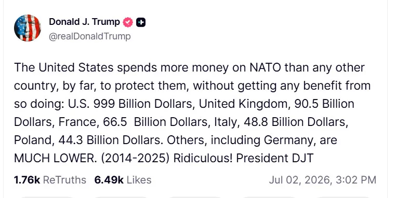Screen dimensions: 396x198
Task: Click the word NATO in the post
Action: (265, 67)
